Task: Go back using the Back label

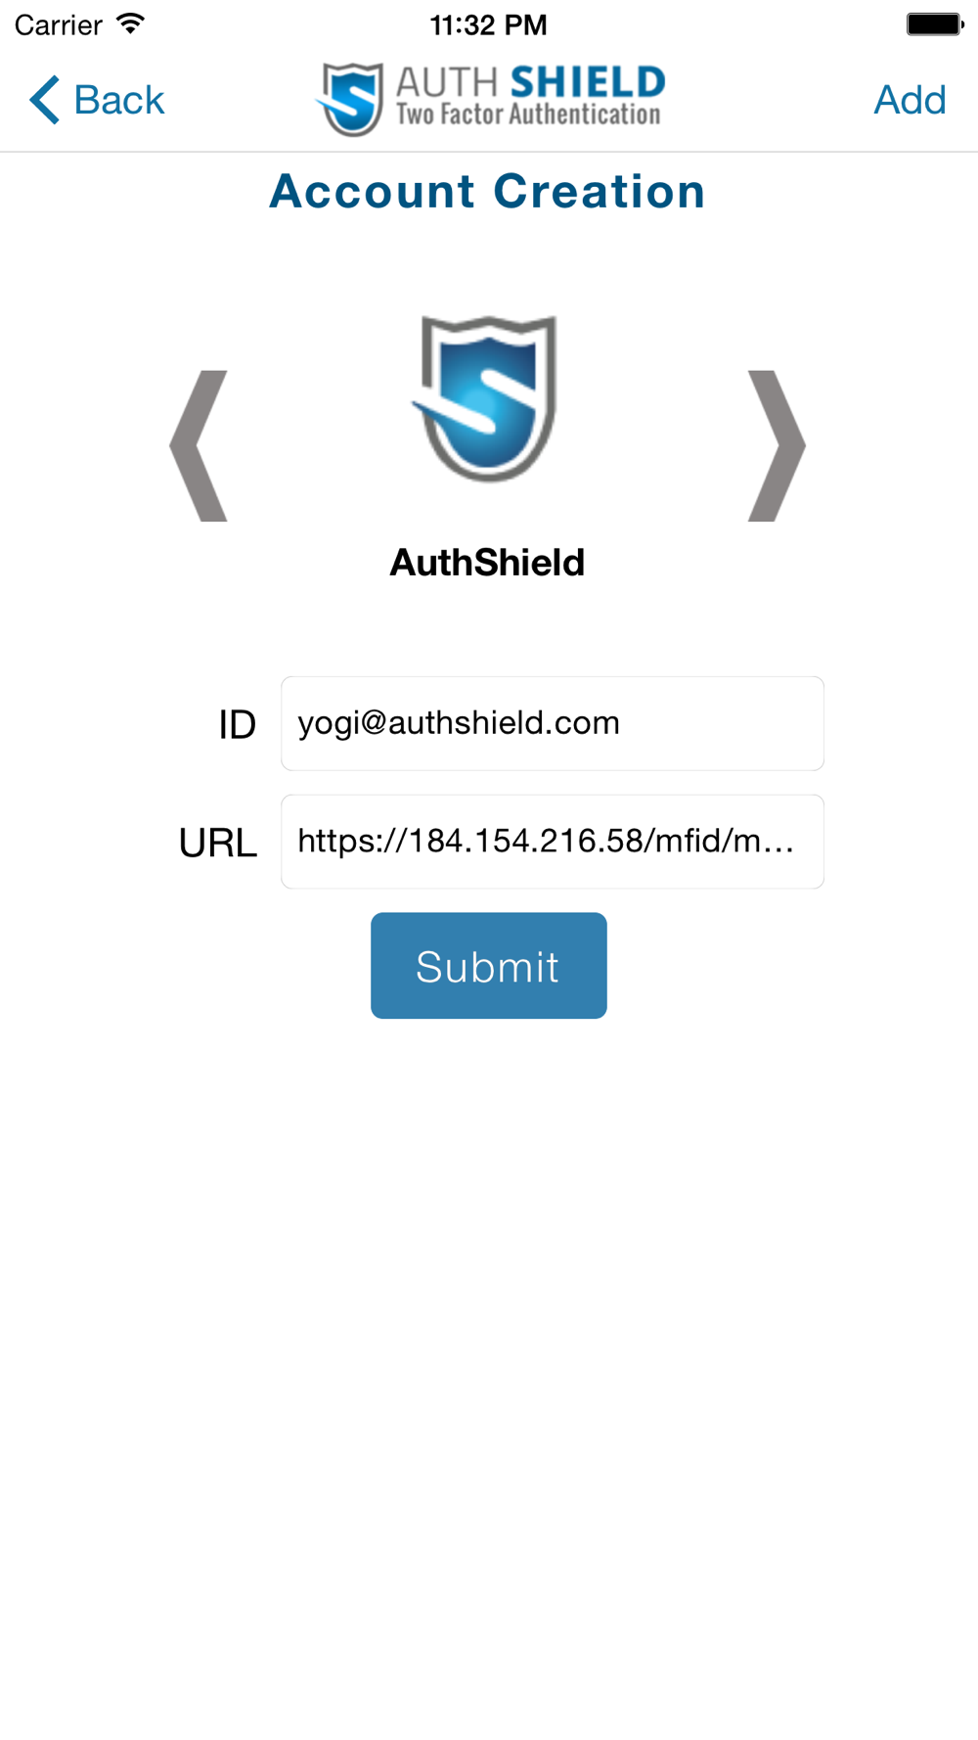Action: (x=119, y=100)
